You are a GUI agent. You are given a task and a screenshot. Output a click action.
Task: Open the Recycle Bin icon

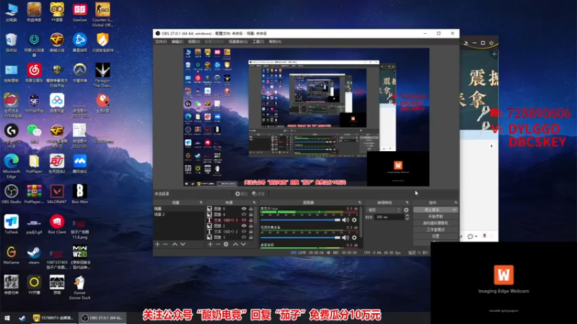[11, 42]
